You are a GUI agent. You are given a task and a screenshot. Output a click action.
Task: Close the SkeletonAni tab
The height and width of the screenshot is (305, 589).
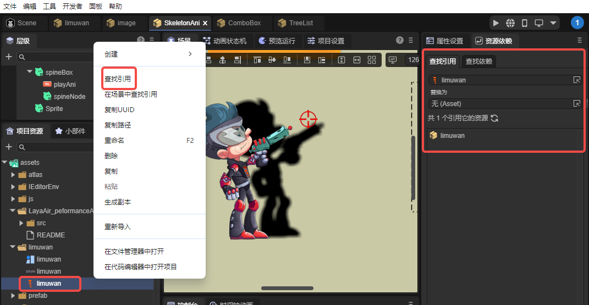point(205,23)
